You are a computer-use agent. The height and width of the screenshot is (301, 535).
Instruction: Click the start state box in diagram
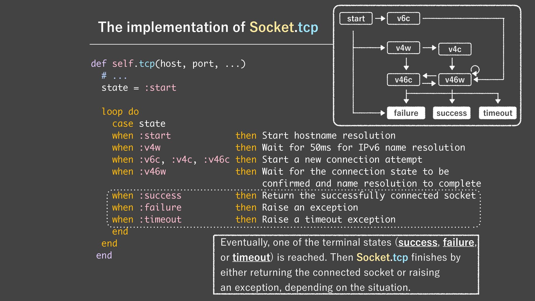(356, 19)
